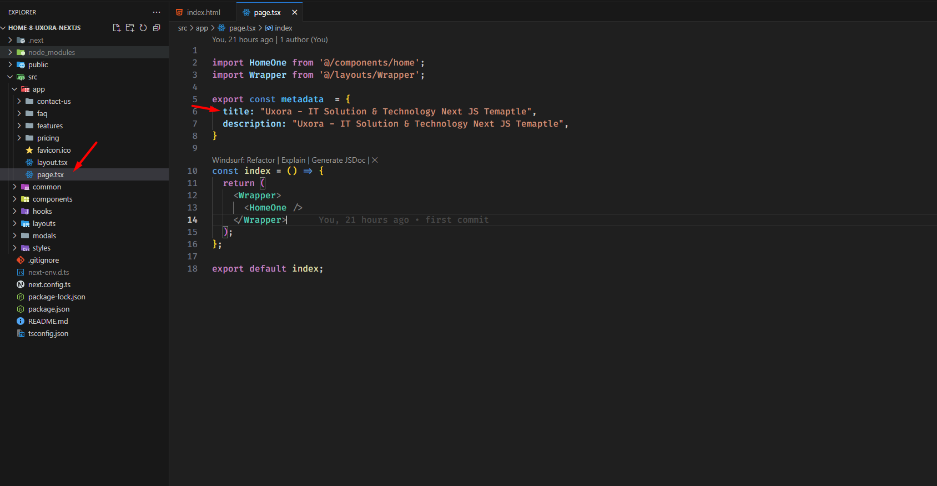Click the EXPLORER panel title

tap(22, 12)
